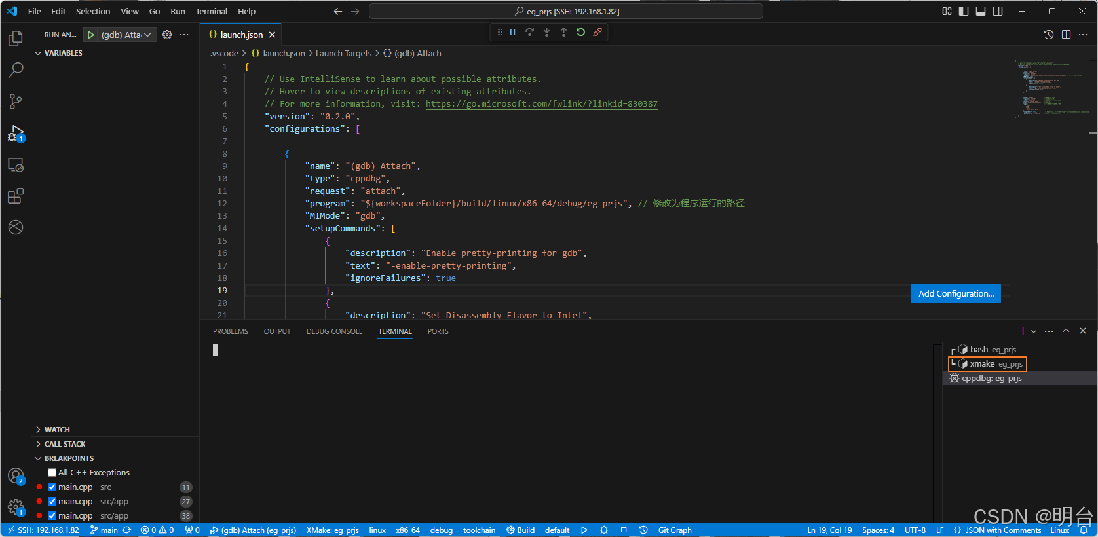Open Run and Debug more actions menu
The height and width of the screenshot is (537, 1098).
point(184,35)
